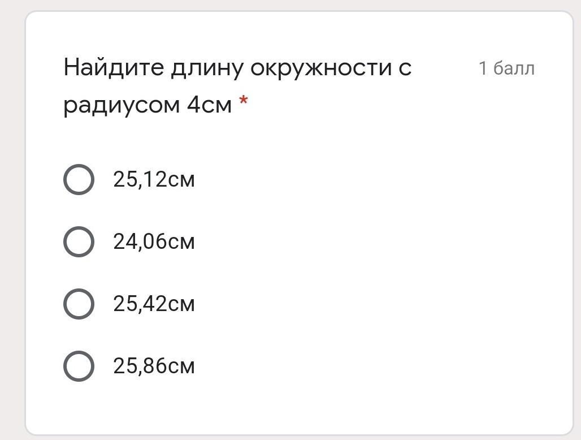Click the word "Найдите" in the question
The image size is (581, 440).
coord(114,67)
